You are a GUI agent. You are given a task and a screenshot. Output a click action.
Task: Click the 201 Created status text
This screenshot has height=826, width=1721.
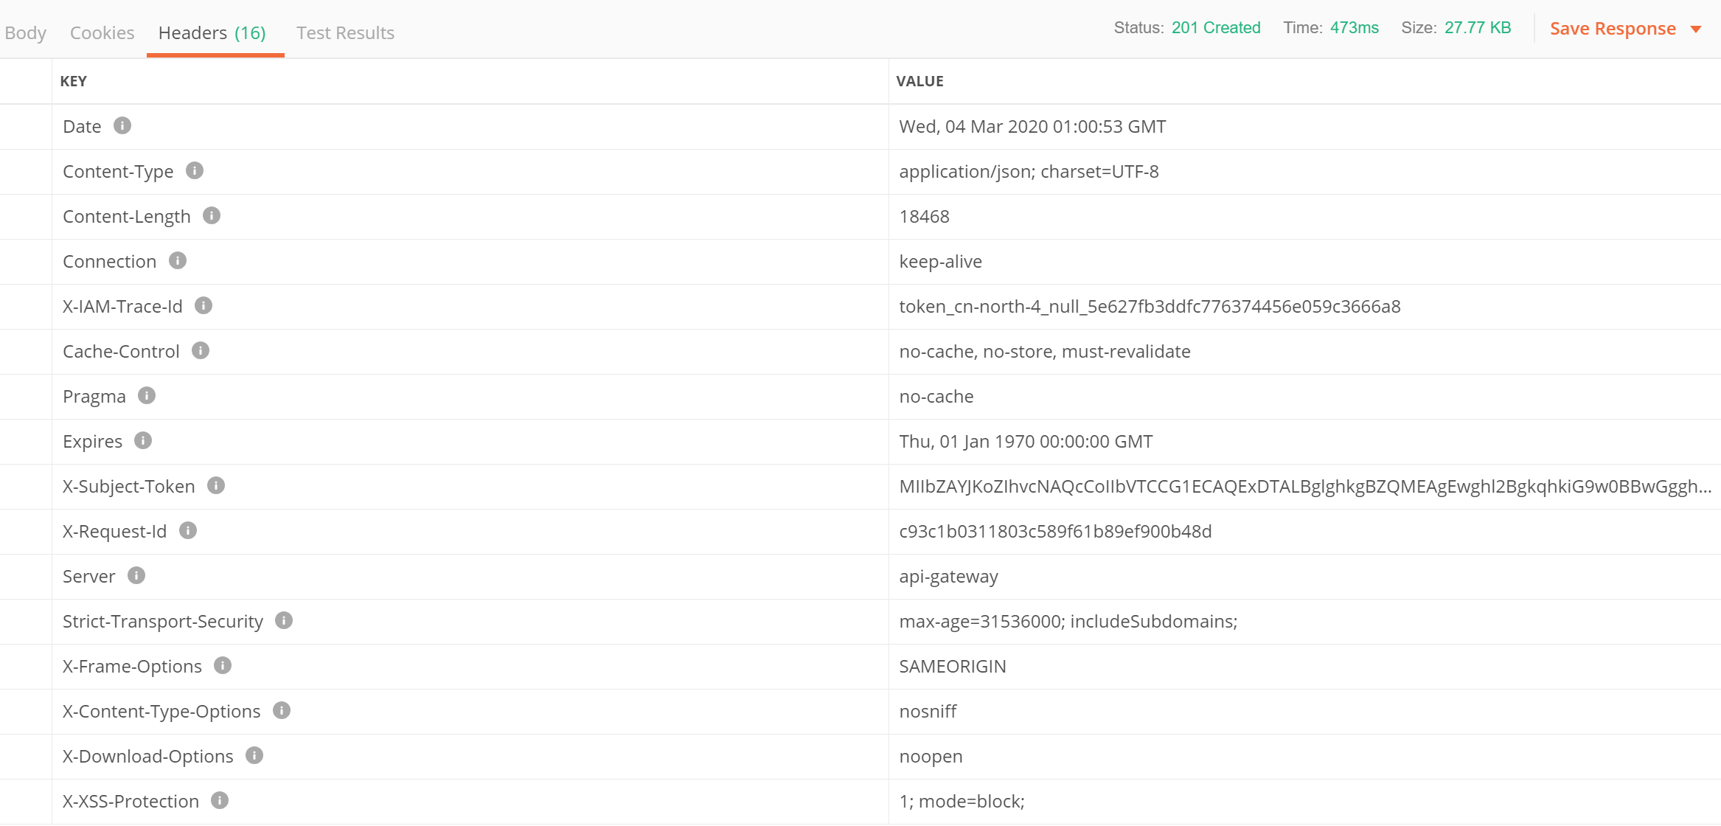(x=1216, y=28)
